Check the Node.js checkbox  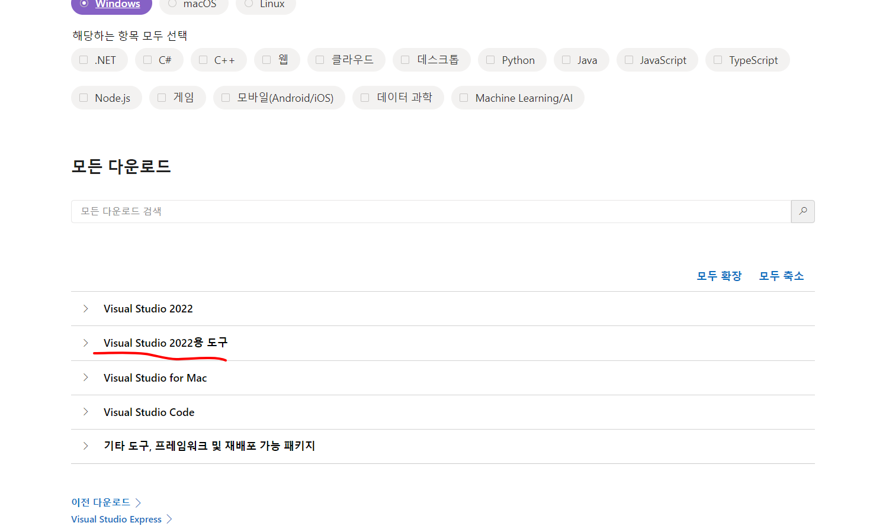click(84, 98)
